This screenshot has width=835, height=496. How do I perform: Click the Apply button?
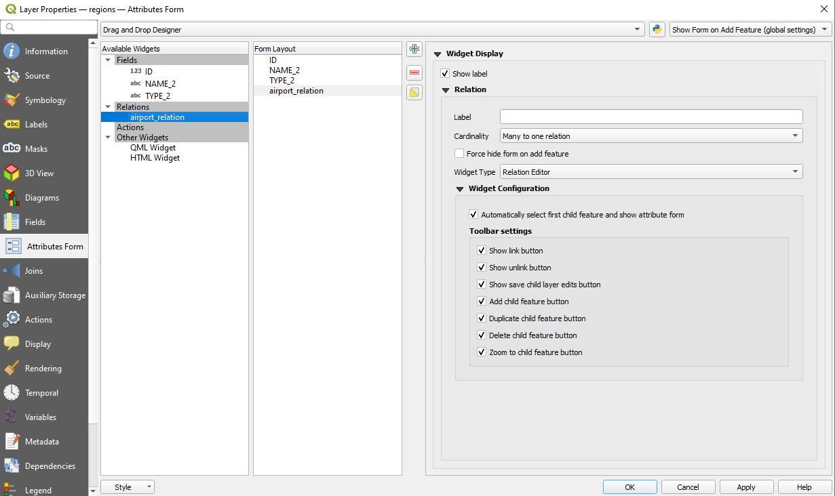pos(746,487)
